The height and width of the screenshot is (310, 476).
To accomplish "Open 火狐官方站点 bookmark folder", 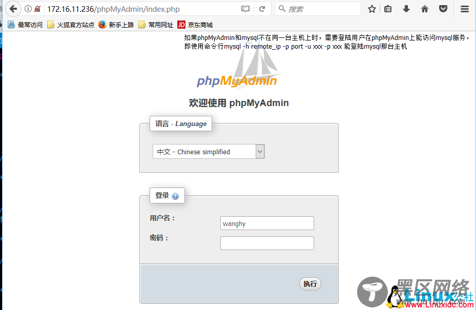I will (x=71, y=25).
